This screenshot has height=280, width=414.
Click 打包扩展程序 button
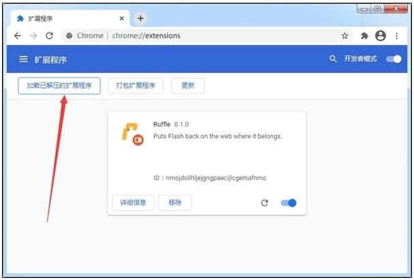click(136, 86)
